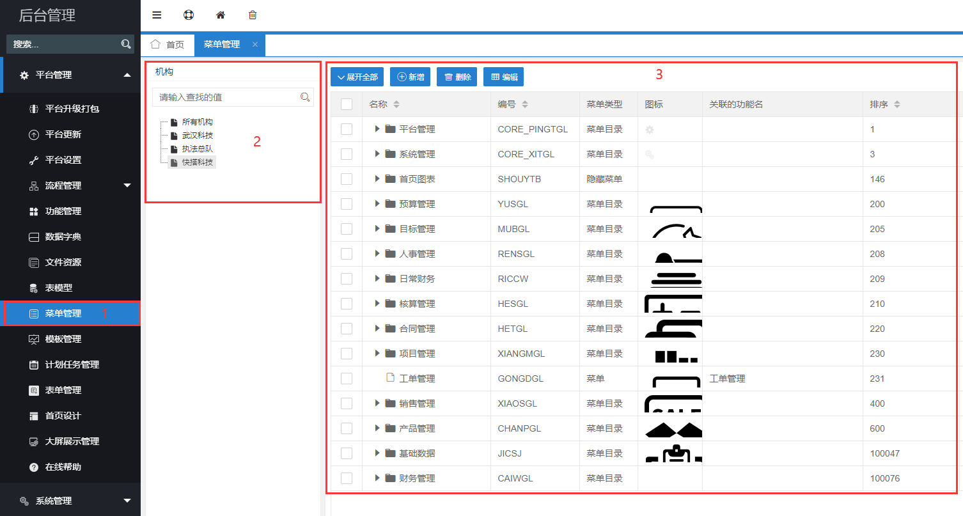963x516 pixels.
Task: Switch to the 首页 tab
Action: click(168, 45)
